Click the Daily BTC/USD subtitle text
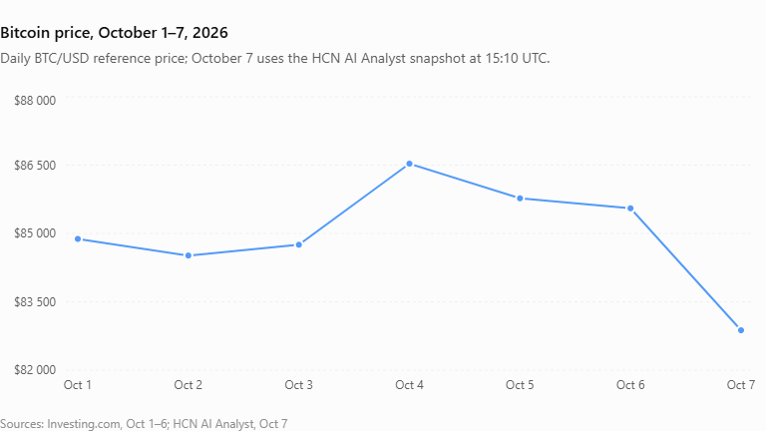 [275, 59]
